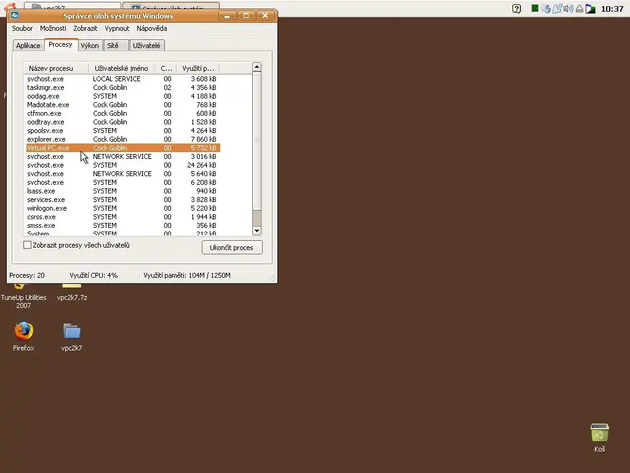Select the Koš recycle bin icon
The width and height of the screenshot is (630, 473).
pos(599,438)
